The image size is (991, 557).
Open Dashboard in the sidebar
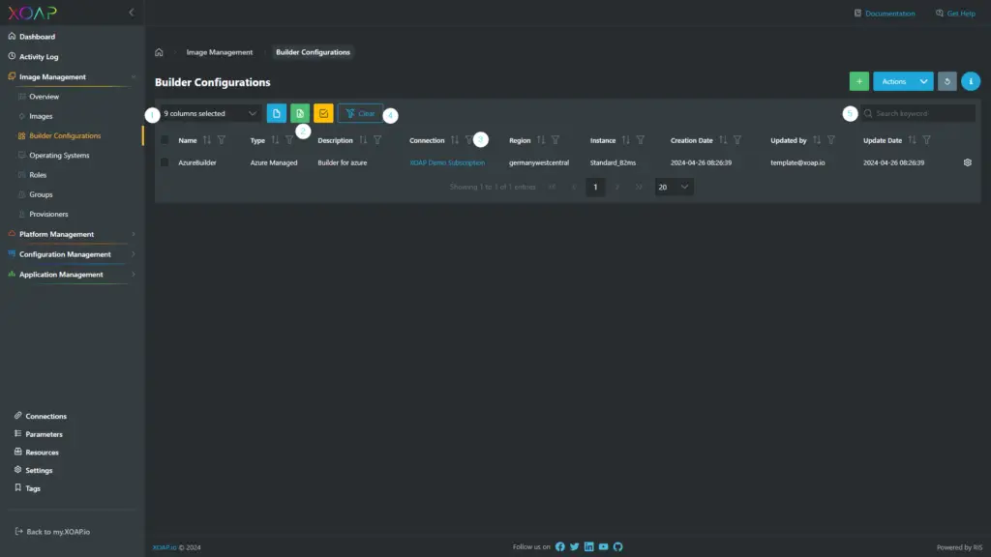pyautogui.click(x=37, y=37)
